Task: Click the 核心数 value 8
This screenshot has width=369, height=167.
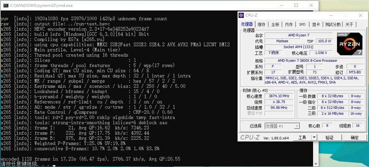Action: [327, 126]
